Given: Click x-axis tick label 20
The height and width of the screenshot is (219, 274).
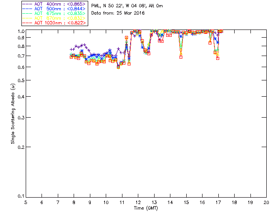Looking at the screenshot, I should [x=266, y=202].
